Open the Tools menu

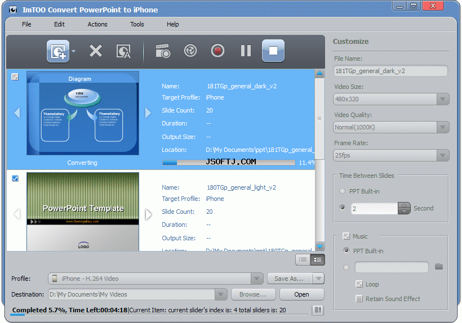[x=137, y=24]
